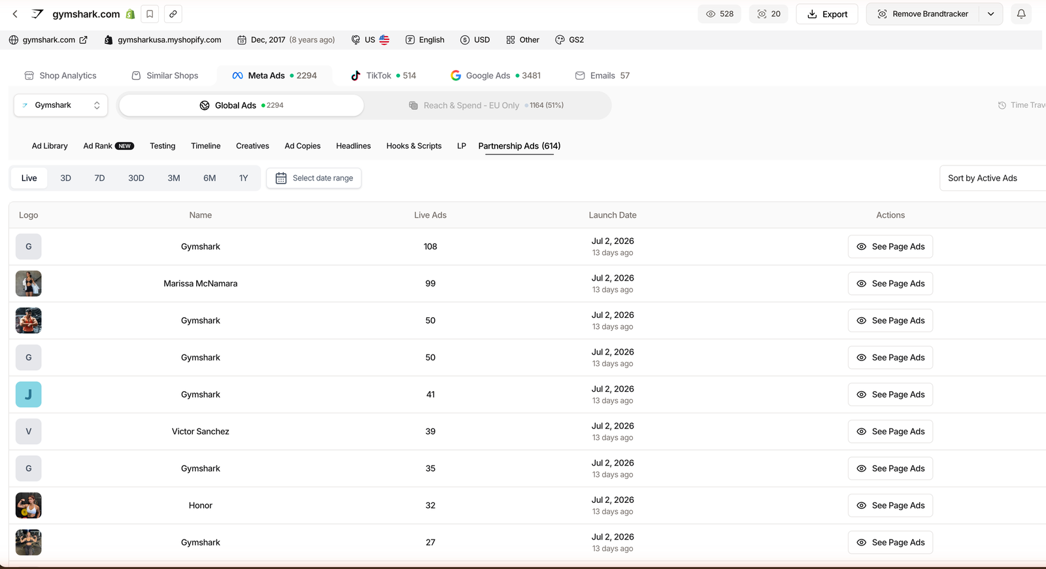Image resolution: width=1046 pixels, height=569 pixels.
Task: Click the blue J logo avatar
Action: (29, 394)
